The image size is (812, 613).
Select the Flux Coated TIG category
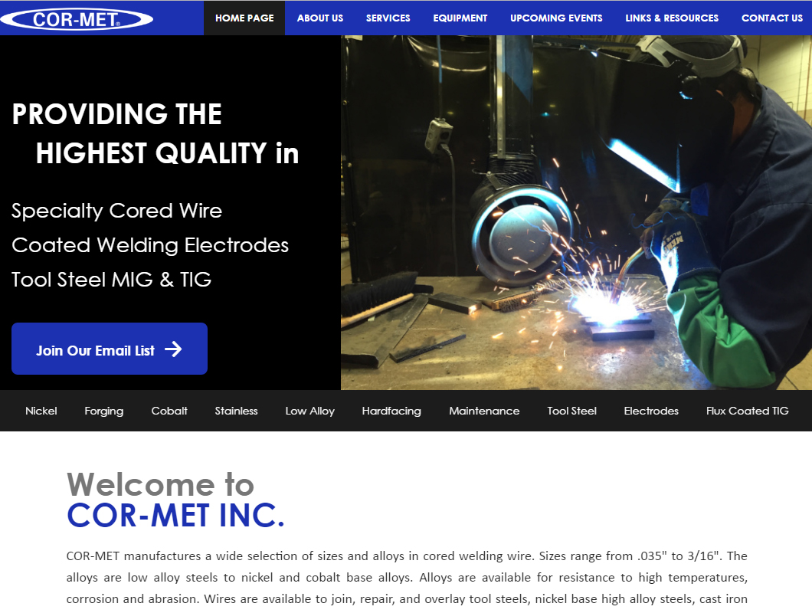pos(747,411)
